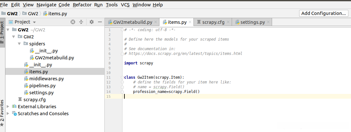This screenshot has width=351, height=132.
Task: Collapse the inner GW2 package folder
Action: tap(14, 36)
